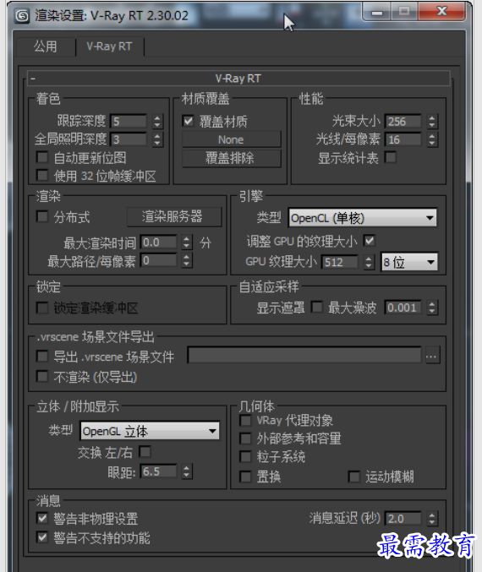482x572 pixels.
Task: Open the 渲染服务器 button
Action: [x=174, y=216]
